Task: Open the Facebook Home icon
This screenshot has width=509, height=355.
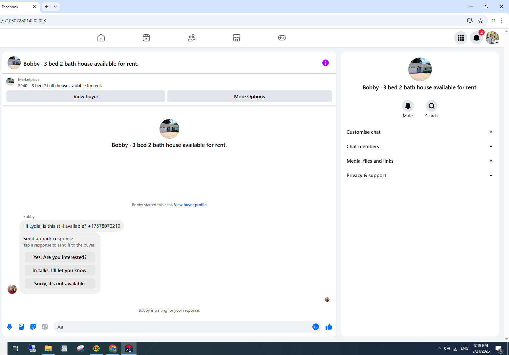Action: point(101,38)
